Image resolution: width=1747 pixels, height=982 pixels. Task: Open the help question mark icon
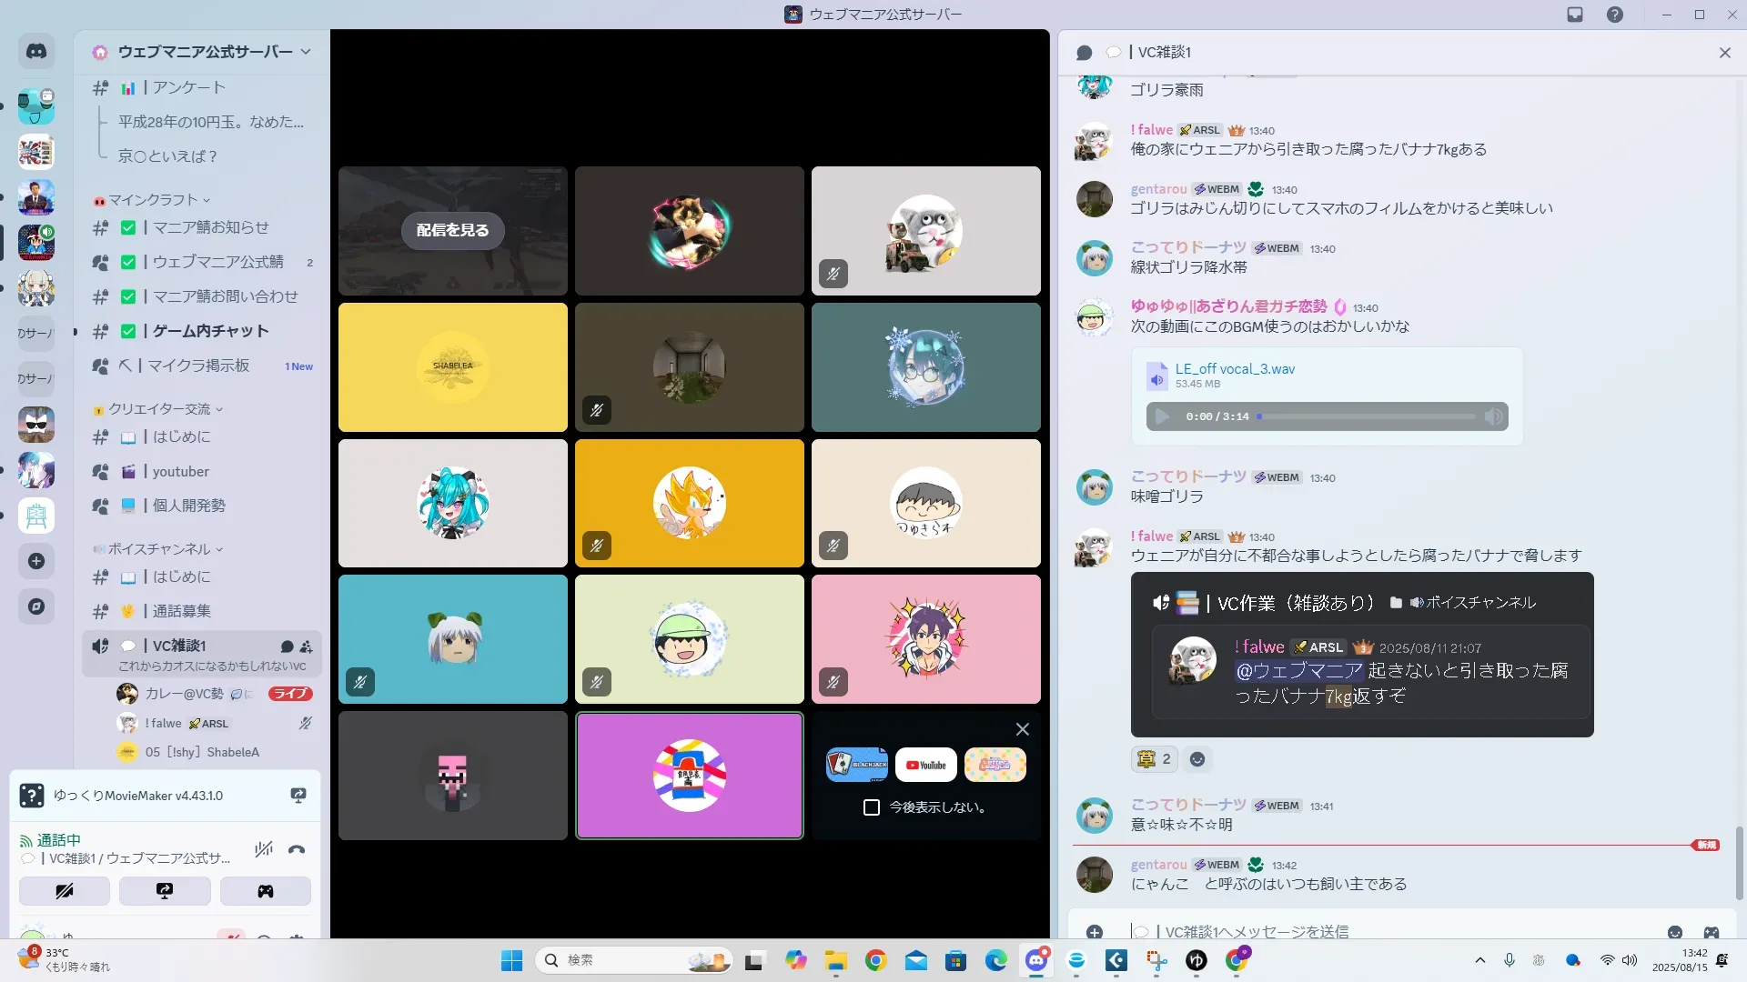[1614, 15]
